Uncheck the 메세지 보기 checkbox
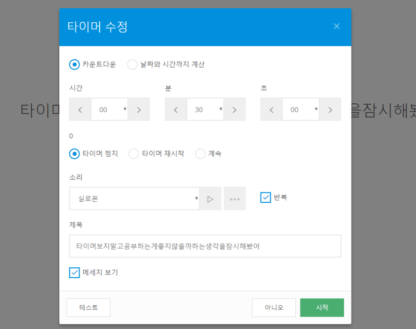This screenshot has height=329, width=416. click(x=74, y=272)
